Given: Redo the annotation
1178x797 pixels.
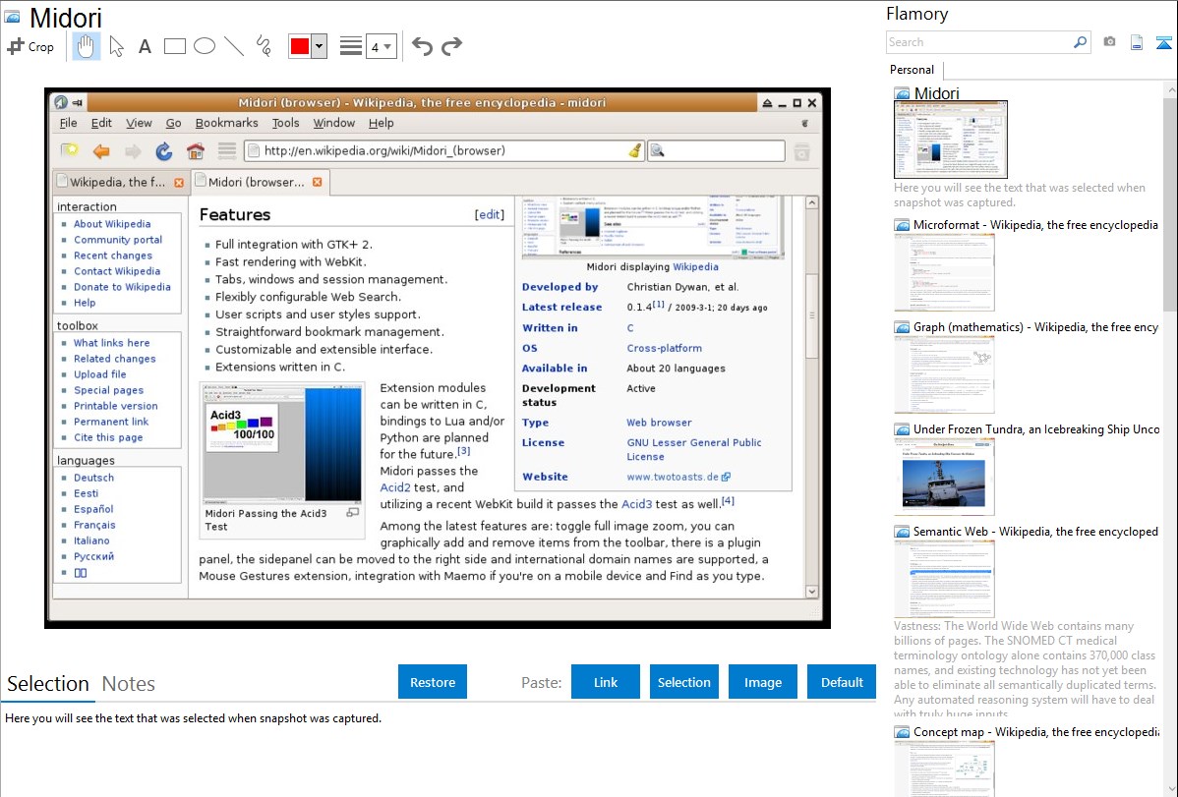Looking at the screenshot, I should pos(451,46).
